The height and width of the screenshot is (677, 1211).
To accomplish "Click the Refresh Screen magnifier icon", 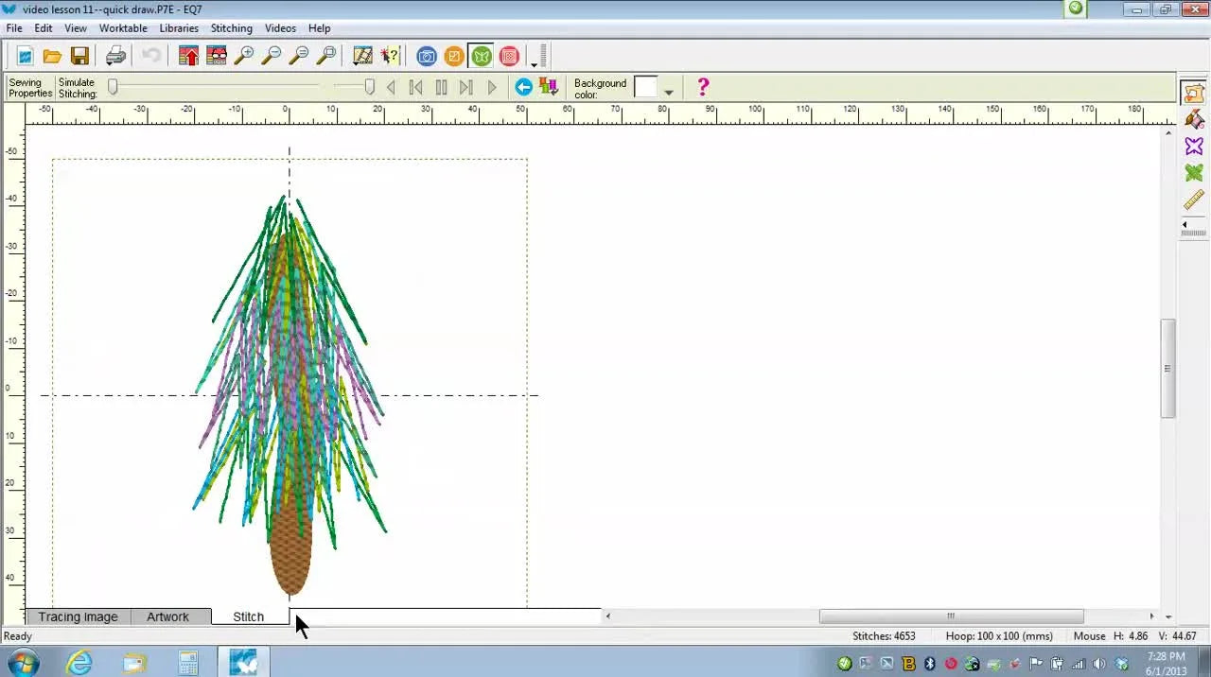I will [x=325, y=56].
